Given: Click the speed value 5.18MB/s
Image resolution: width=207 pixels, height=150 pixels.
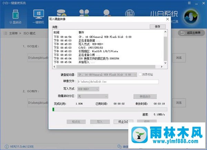Looking at the screenshot, I should tap(159, 114).
